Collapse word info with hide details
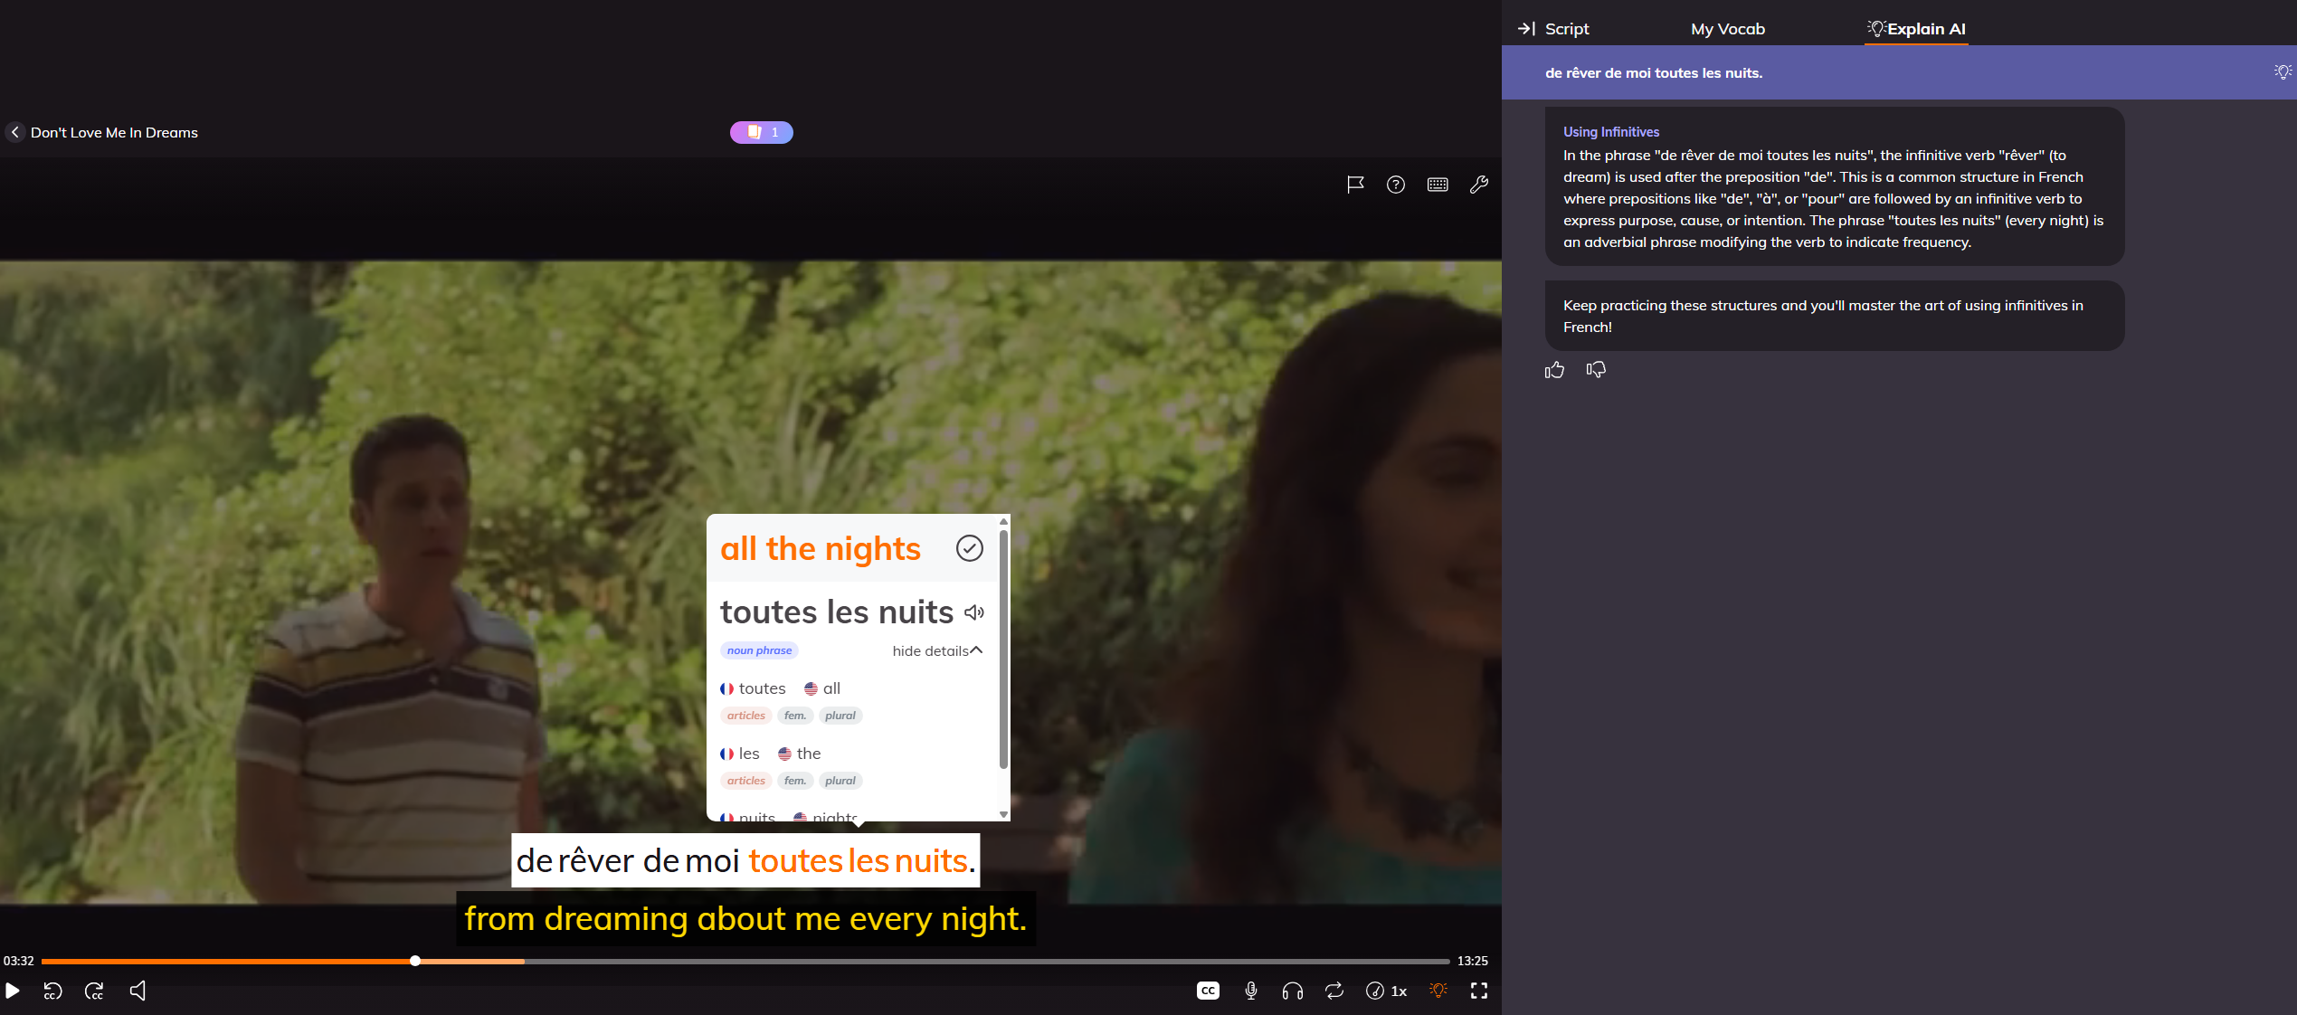 937,651
